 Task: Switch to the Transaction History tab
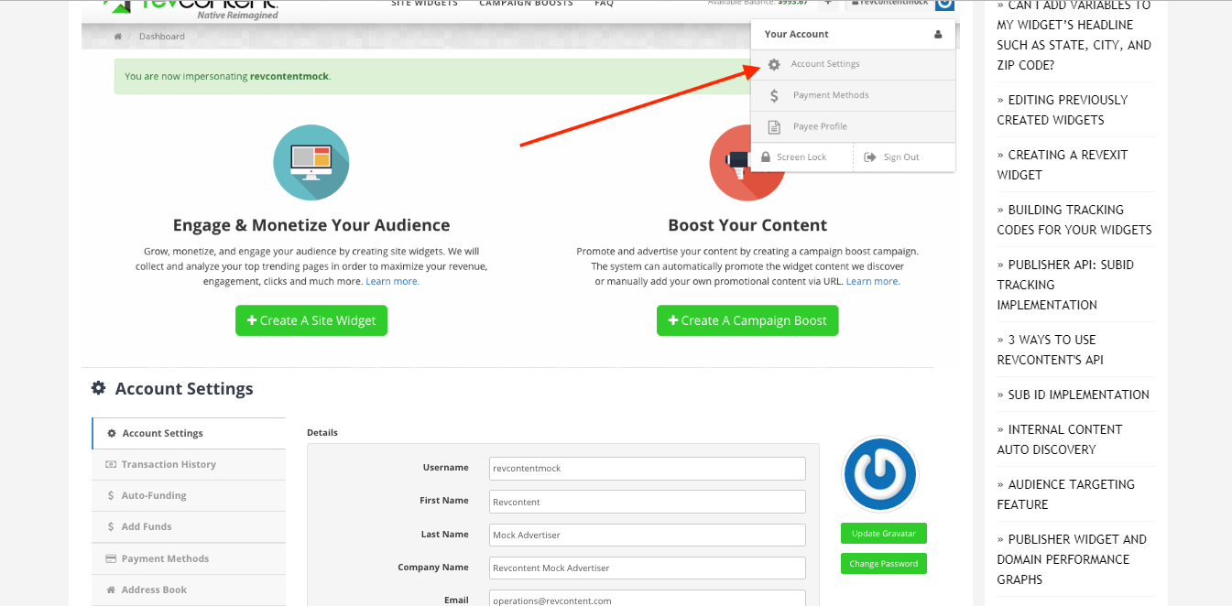(x=189, y=464)
